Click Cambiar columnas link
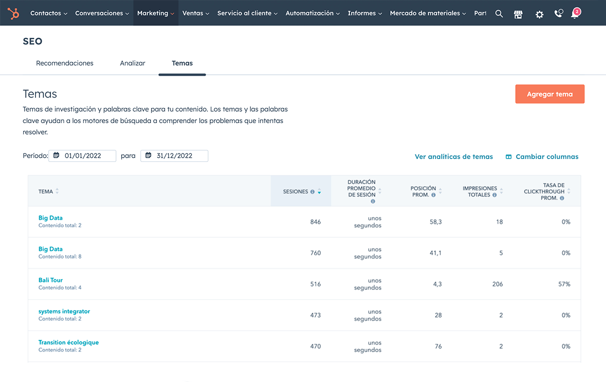 tap(542, 157)
